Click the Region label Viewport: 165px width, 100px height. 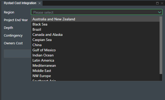(9, 12)
